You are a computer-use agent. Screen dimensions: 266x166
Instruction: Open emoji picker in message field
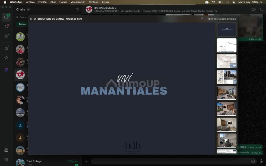point(253,161)
